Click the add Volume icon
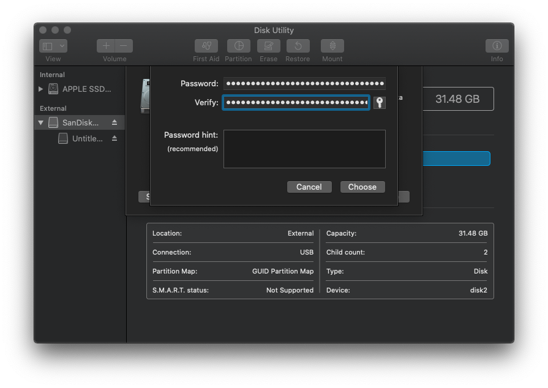The image size is (548, 388). point(105,45)
